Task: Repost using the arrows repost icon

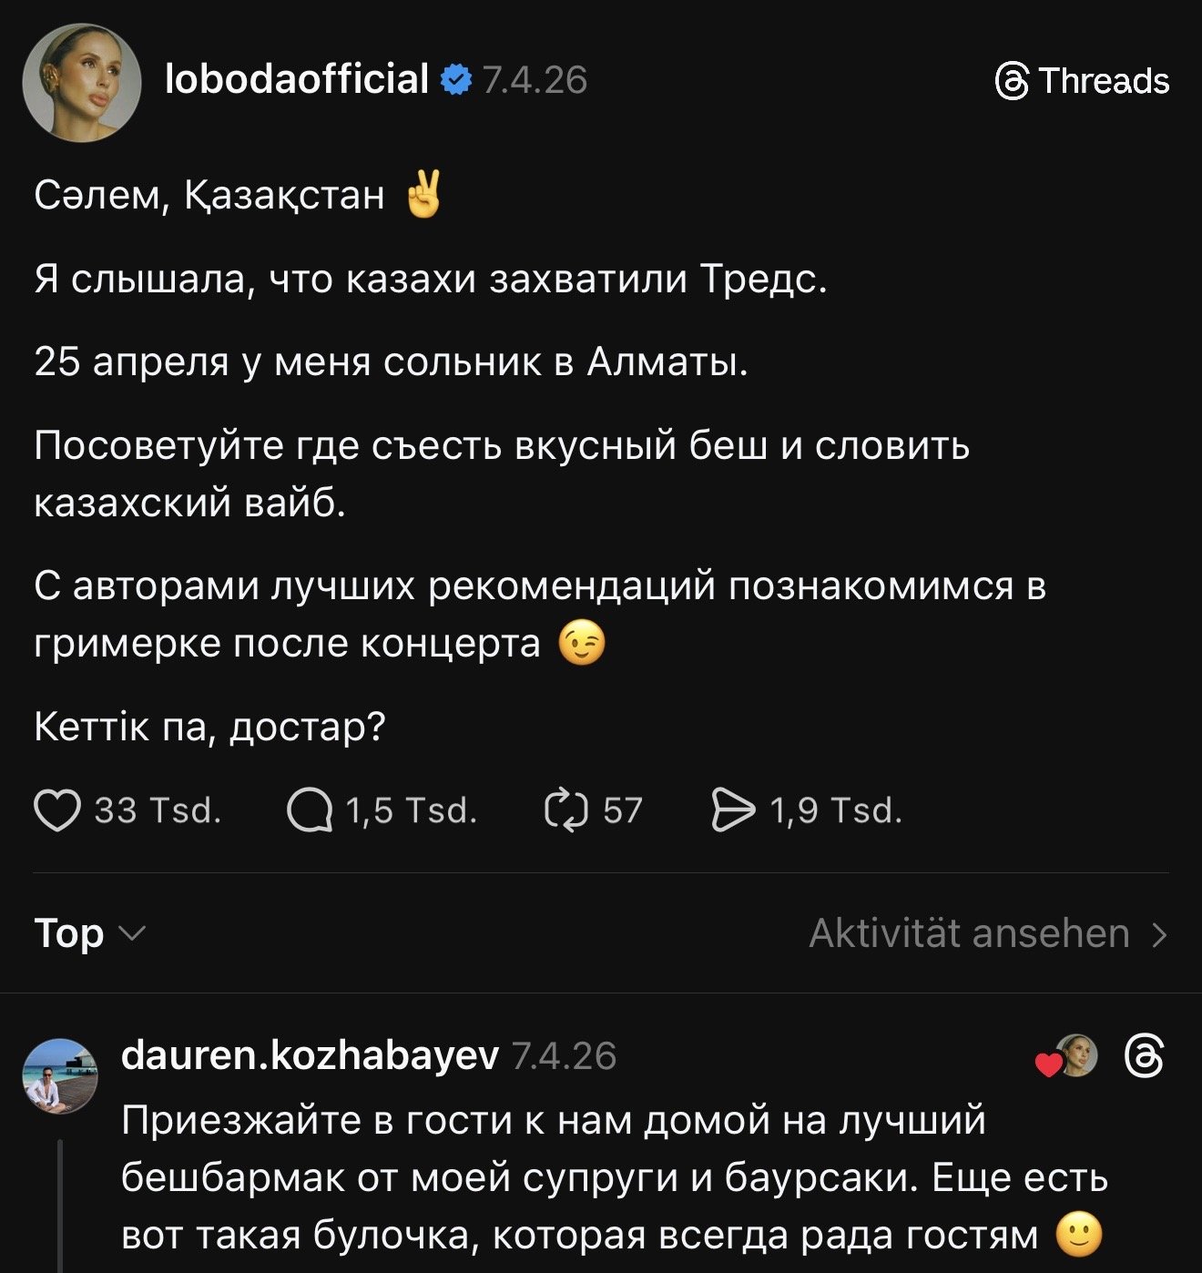Action: (x=566, y=810)
